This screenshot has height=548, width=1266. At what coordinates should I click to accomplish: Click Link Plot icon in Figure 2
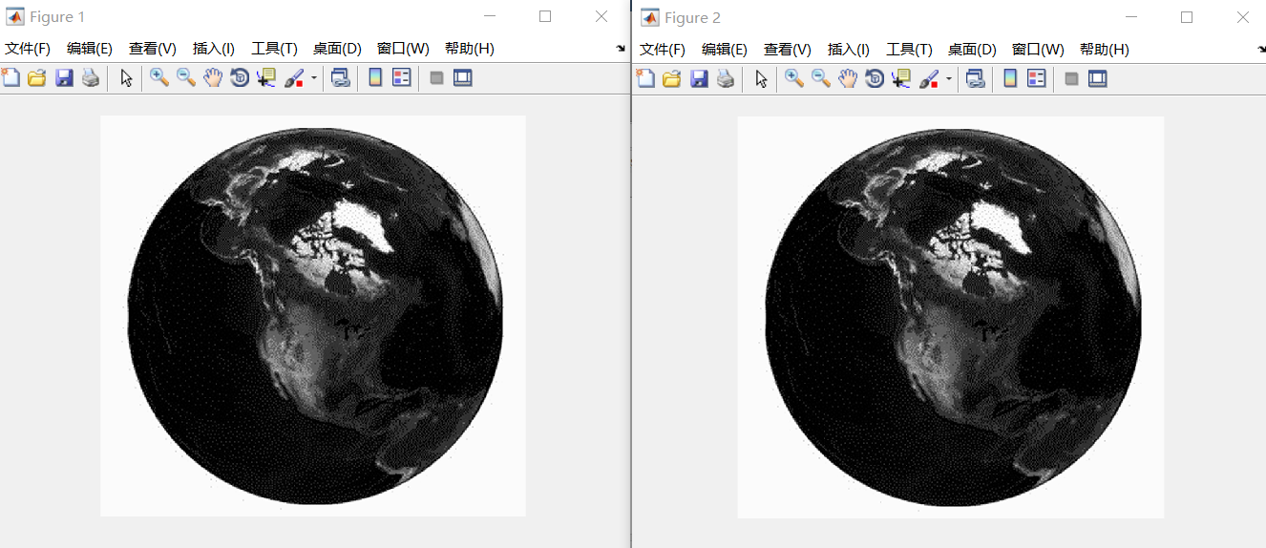(x=975, y=78)
